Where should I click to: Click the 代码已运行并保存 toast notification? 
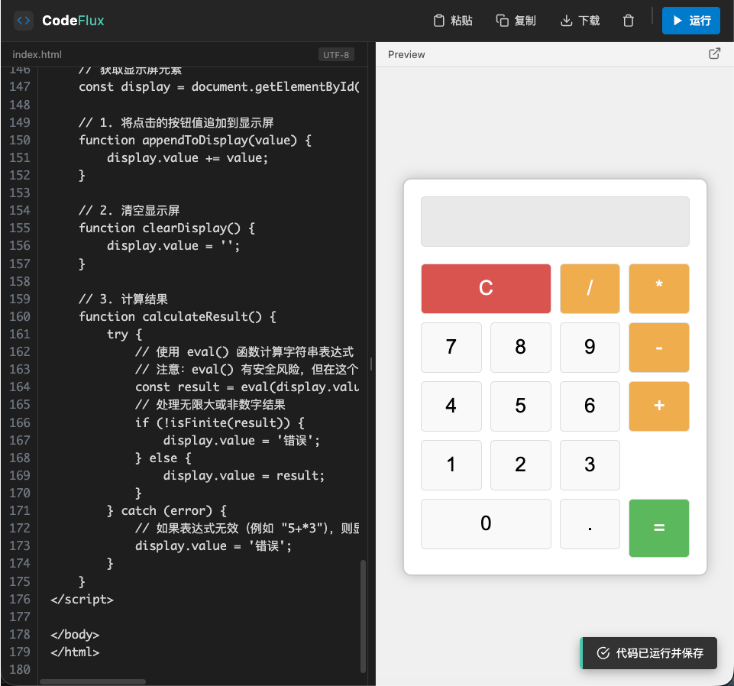648,652
